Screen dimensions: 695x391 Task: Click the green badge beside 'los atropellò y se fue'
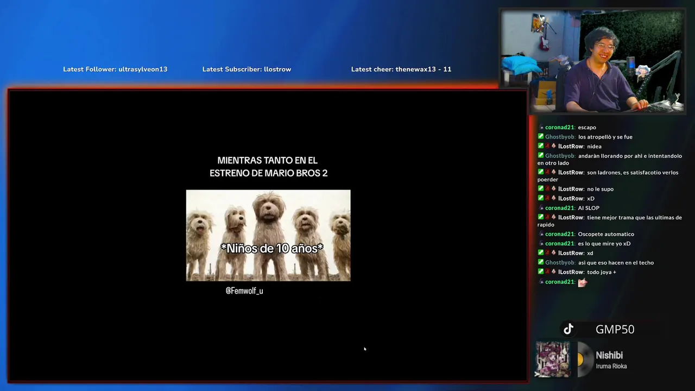pos(541,137)
